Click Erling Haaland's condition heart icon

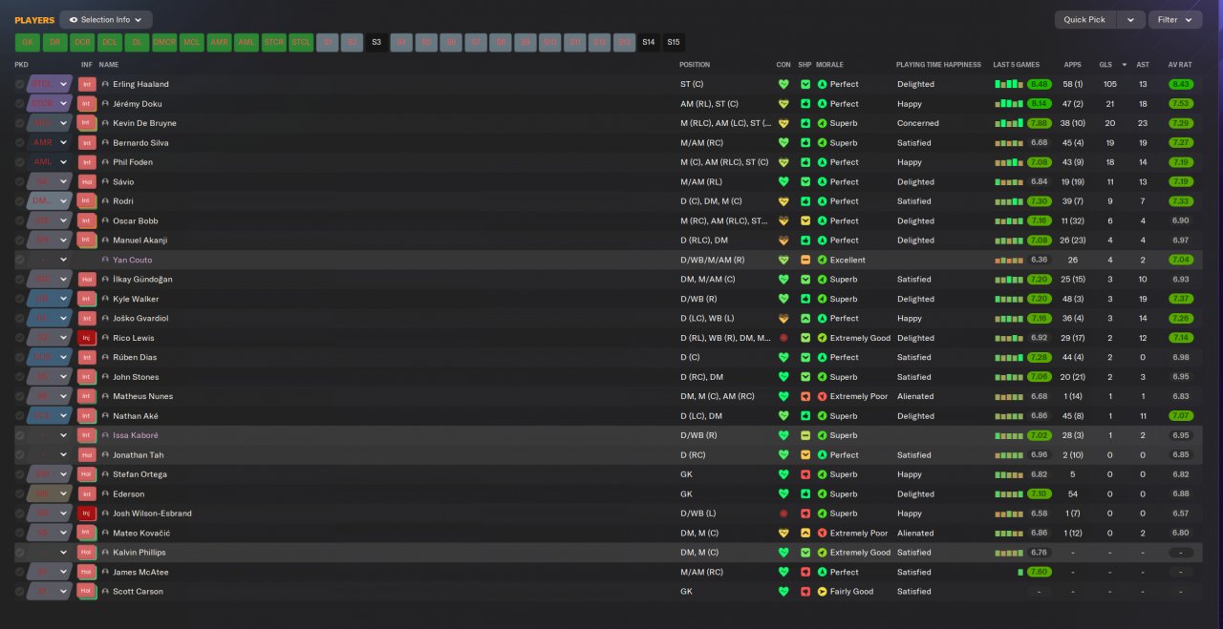(x=783, y=84)
